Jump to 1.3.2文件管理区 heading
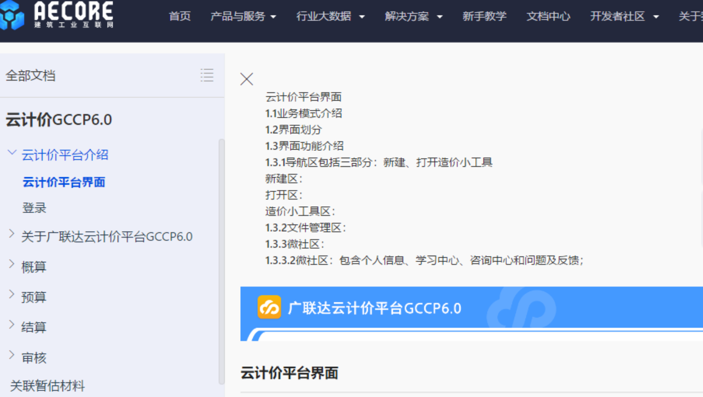The image size is (703, 397). 306,228
